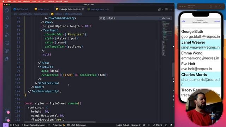
Task: Open the Window menu
Action: click(x=59, y=1)
